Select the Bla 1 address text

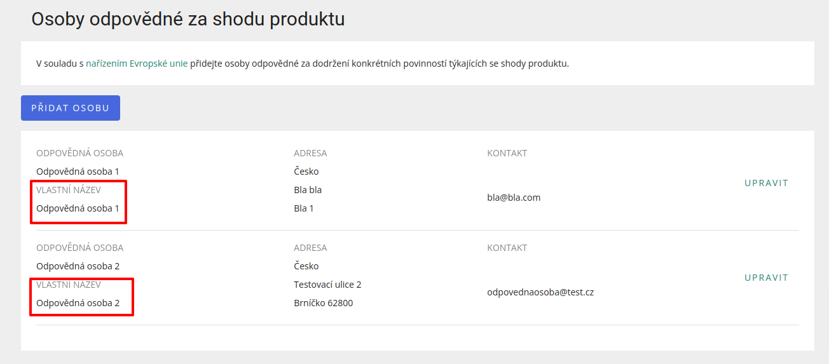(x=304, y=208)
